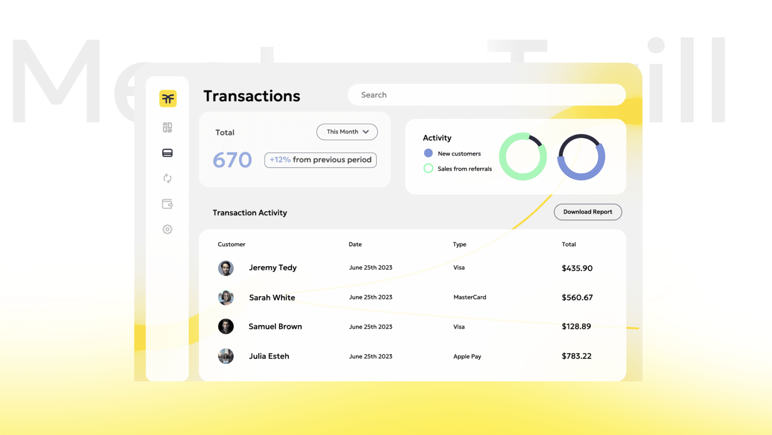Toggle the New customers legend dot

pos(428,153)
